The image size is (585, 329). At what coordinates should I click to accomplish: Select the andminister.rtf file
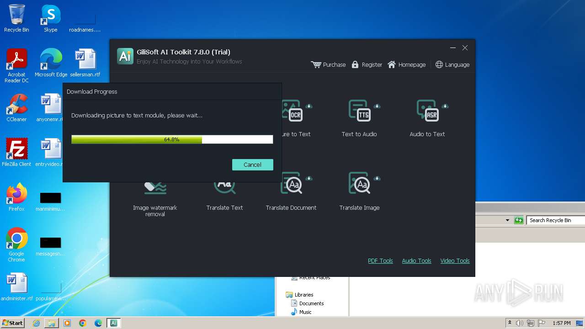[x=17, y=287]
